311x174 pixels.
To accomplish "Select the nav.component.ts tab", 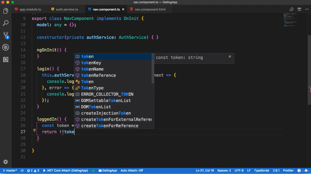I will pos(106,9).
